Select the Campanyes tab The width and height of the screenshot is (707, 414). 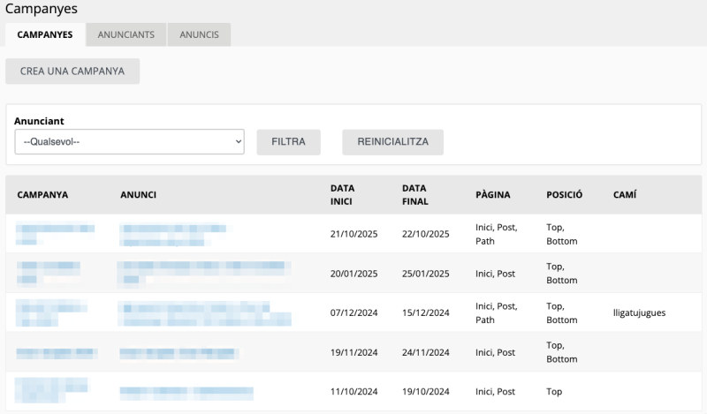[45, 34]
